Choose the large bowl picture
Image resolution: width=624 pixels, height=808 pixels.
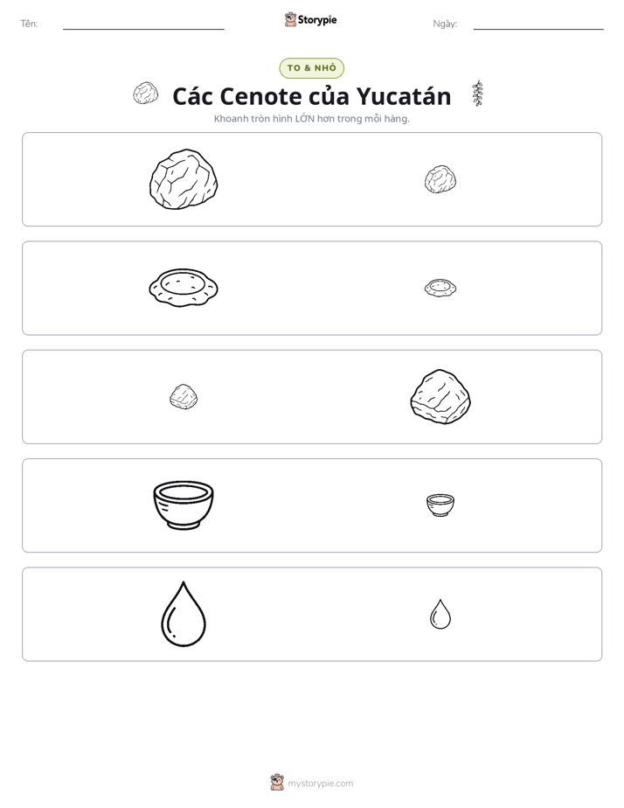point(184,505)
